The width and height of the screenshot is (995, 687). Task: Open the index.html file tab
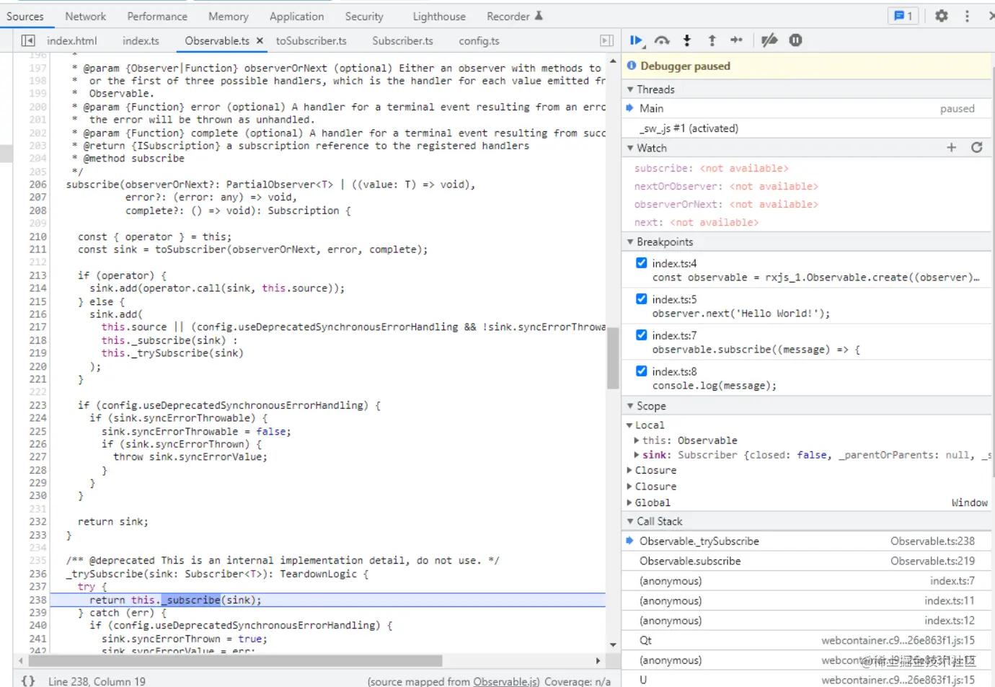pos(72,41)
